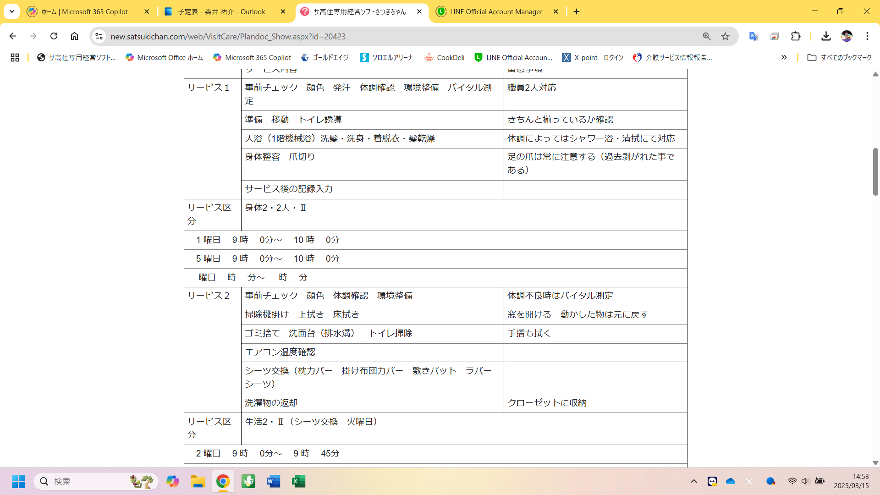Viewport: 880px width, 495px height.
Task: Open the CookDeli bookmark
Action: (444, 57)
